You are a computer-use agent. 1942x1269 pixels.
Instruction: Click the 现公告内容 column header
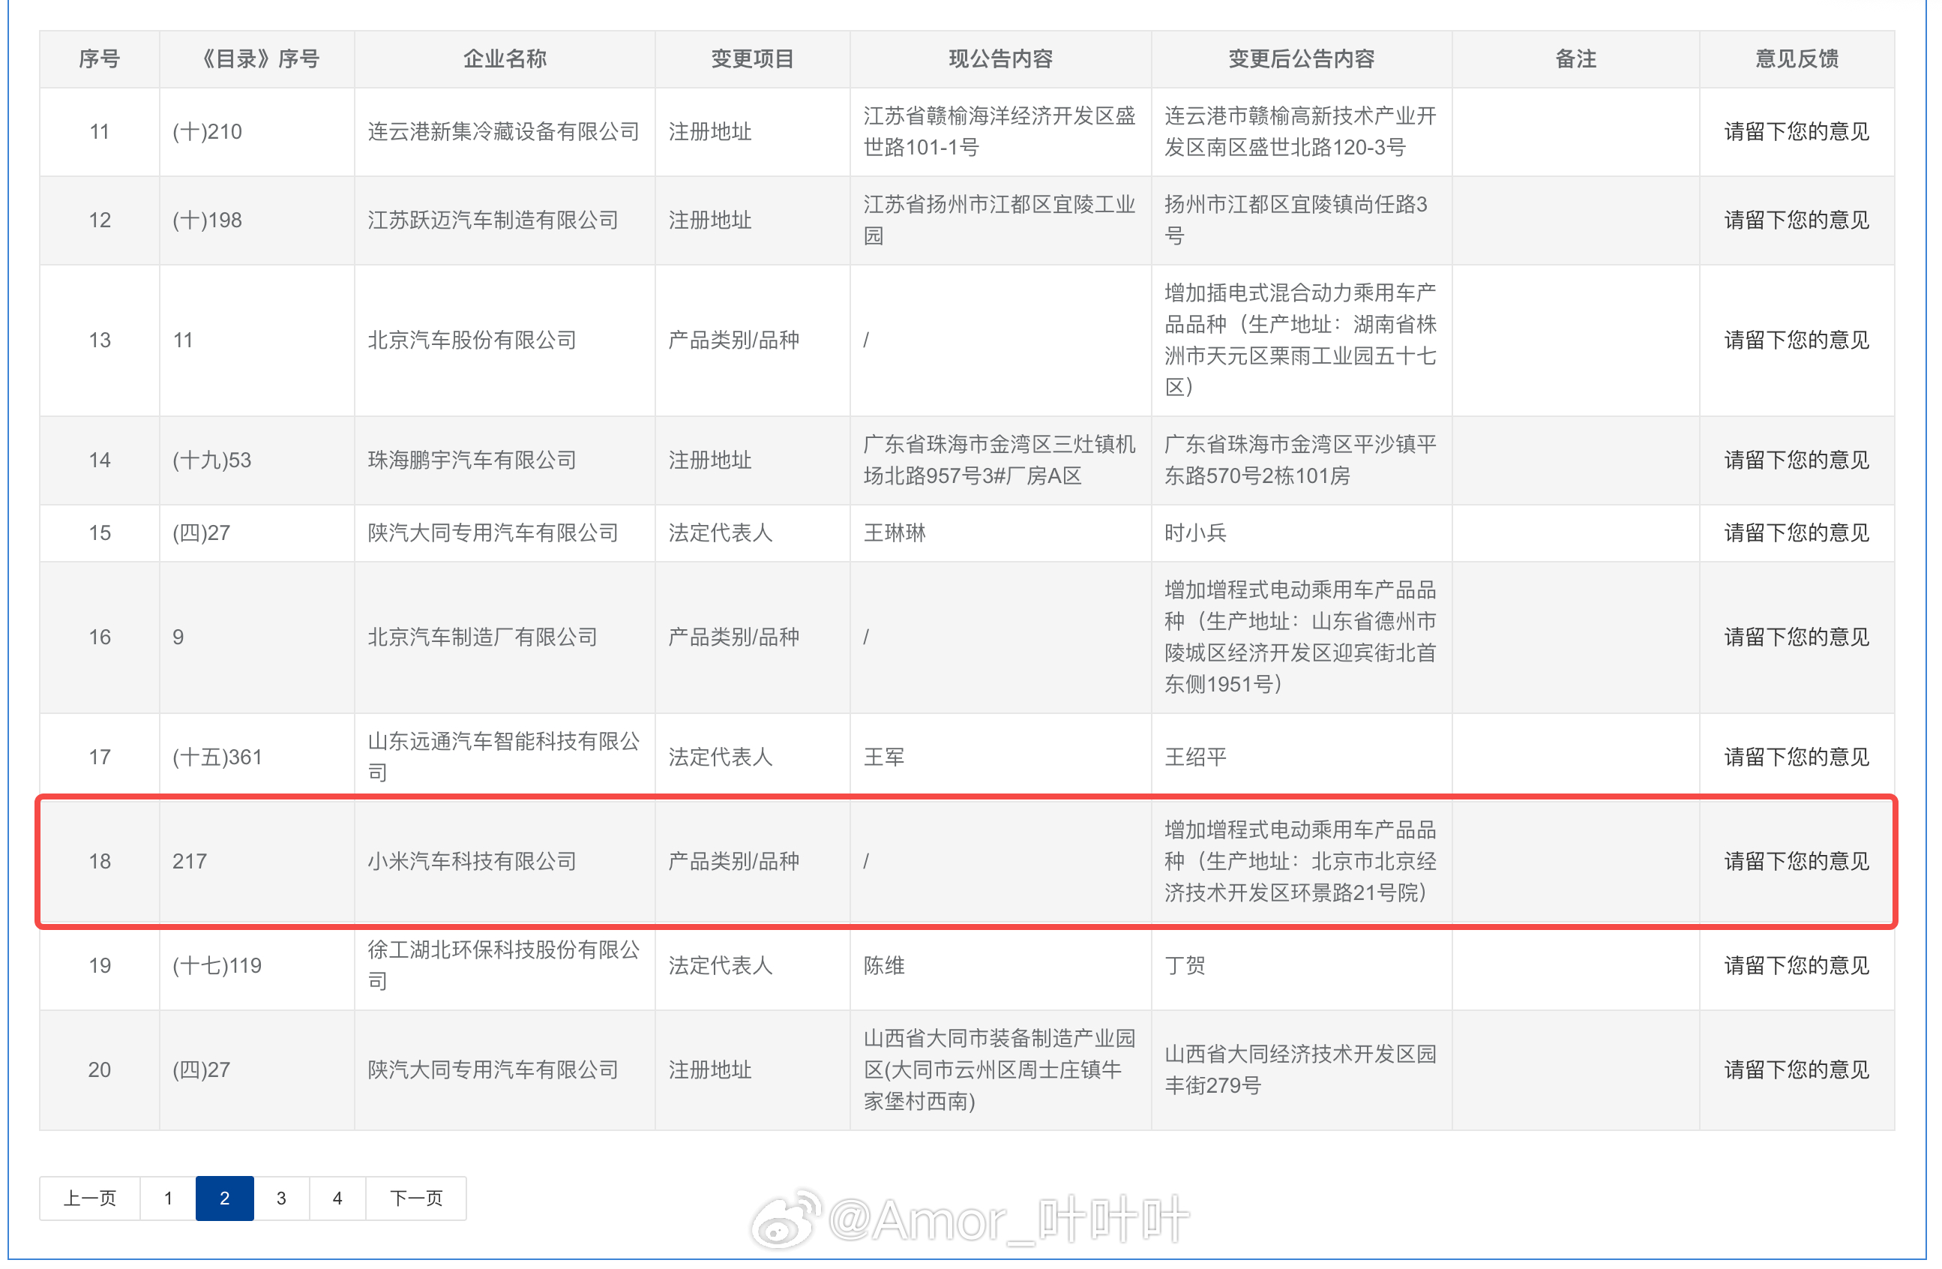[1000, 58]
